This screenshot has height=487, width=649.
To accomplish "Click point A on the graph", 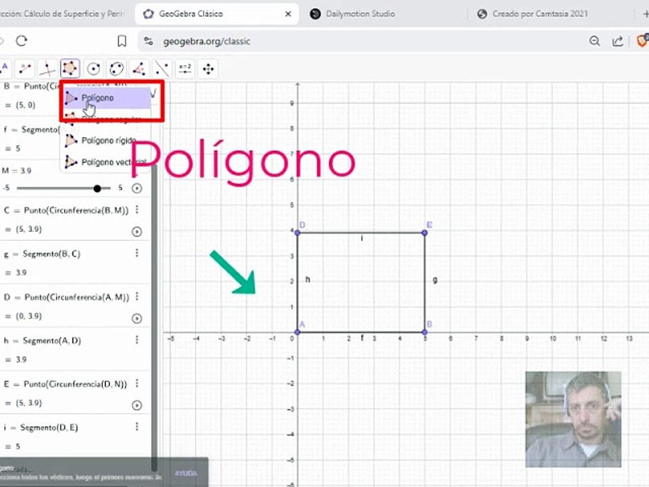I will tap(297, 331).
